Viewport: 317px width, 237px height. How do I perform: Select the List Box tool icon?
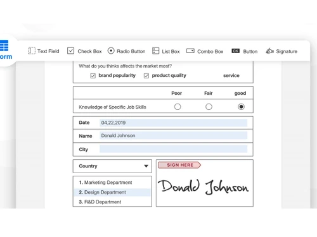[156, 51]
